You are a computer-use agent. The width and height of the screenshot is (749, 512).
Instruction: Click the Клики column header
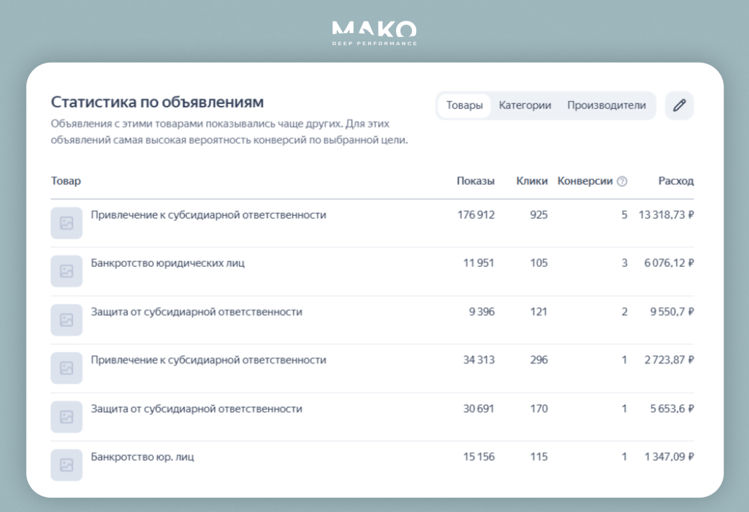click(x=532, y=181)
